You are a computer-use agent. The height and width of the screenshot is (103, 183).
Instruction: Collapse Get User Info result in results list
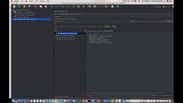click(x=55, y=35)
